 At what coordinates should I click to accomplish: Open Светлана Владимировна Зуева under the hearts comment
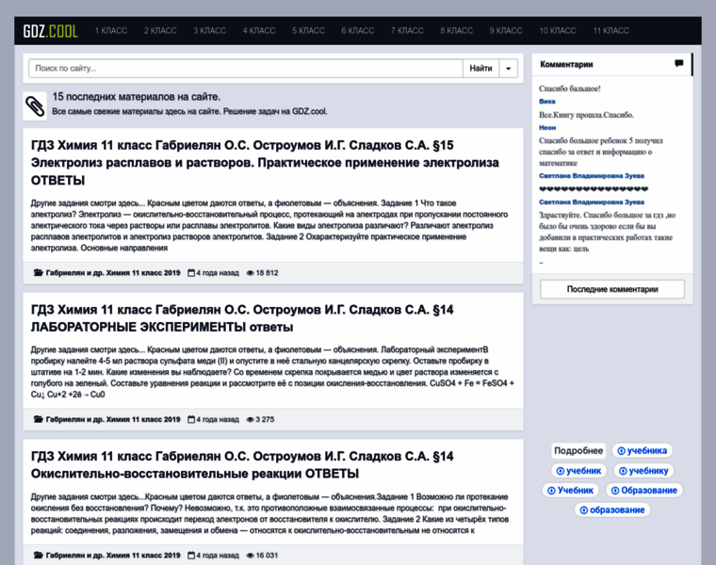point(592,202)
